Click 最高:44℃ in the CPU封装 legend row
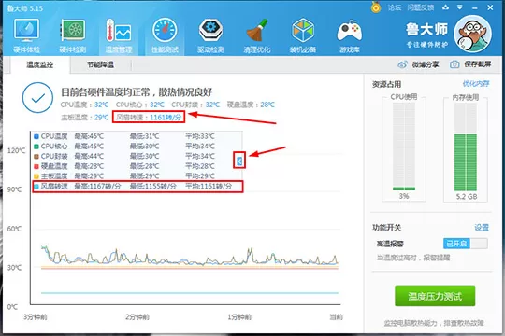 (89, 157)
